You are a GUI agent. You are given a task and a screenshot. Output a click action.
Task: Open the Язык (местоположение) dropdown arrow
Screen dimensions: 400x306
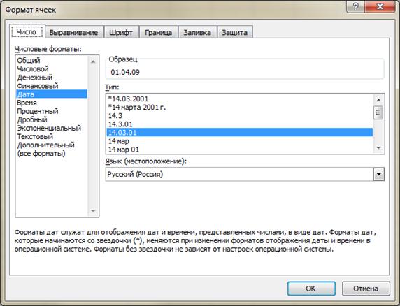pyautogui.click(x=379, y=174)
